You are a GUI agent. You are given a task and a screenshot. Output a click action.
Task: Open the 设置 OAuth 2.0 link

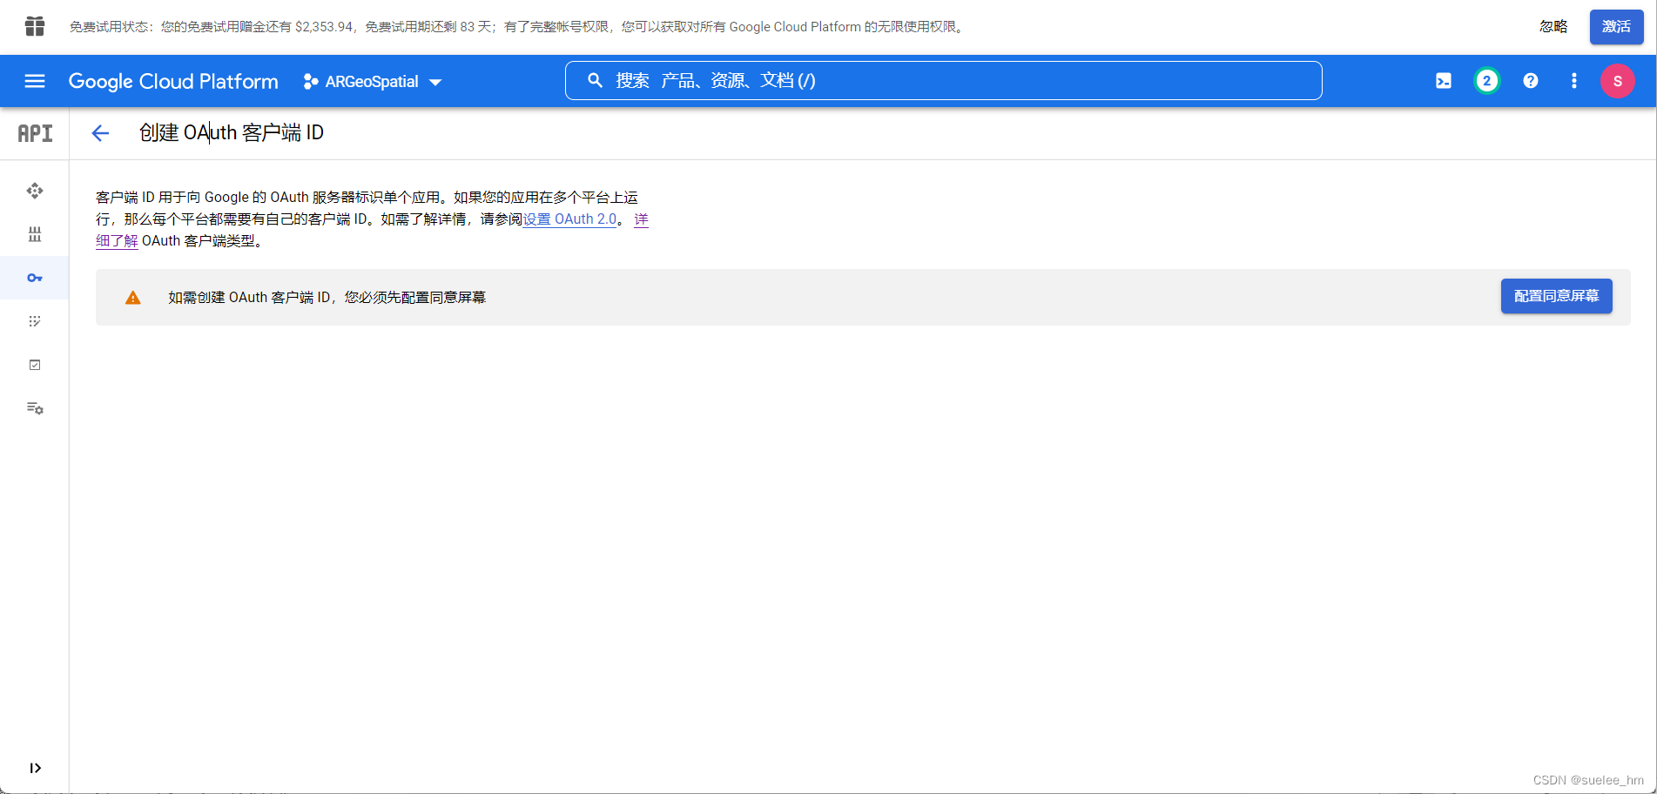(x=569, y=219)
